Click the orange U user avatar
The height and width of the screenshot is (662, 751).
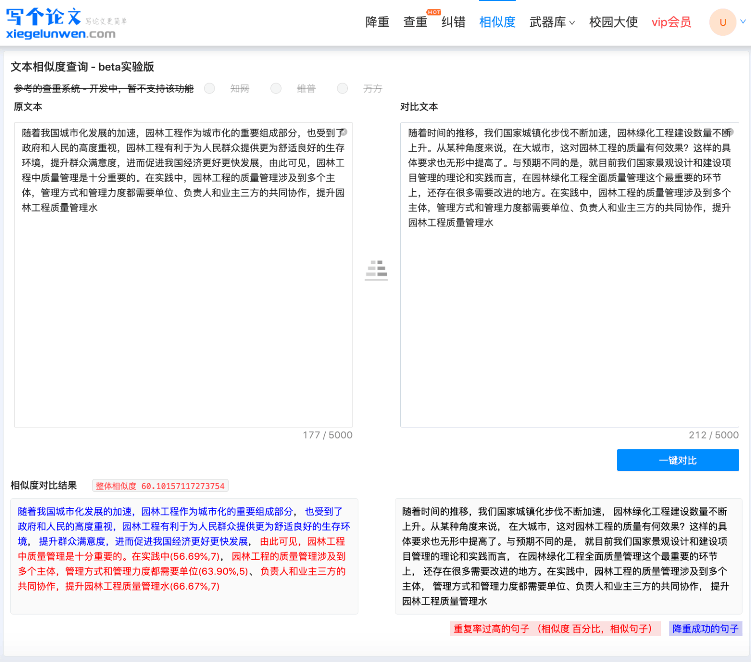point(723,22)
